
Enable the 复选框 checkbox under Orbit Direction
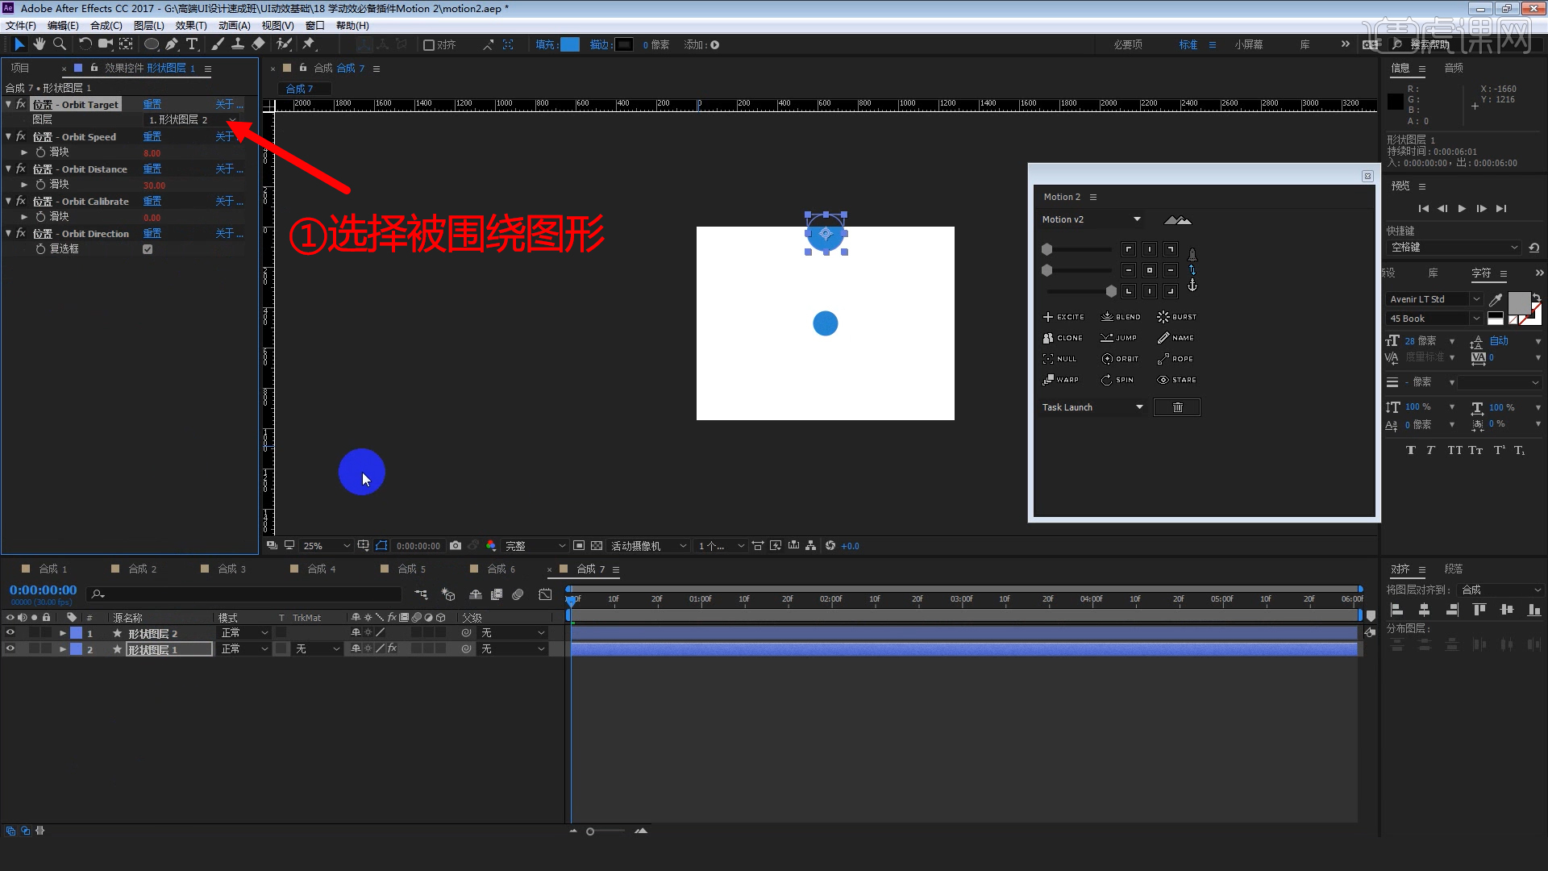147,248
